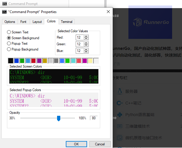The width and height of the screenshot is (182, 148).
Task: Open the 微机原理与接口技术 category link
Action: pos(144,138)
